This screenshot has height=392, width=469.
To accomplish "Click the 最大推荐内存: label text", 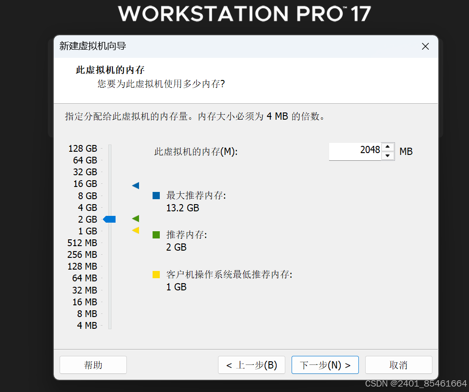I will 196,196.
